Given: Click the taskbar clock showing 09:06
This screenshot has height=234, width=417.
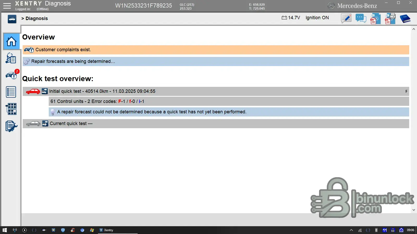Looking at the screenshot, I should [x=410, y=230].
